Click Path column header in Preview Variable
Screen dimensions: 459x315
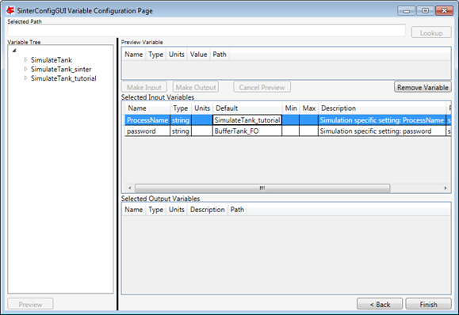pos(220,55)
